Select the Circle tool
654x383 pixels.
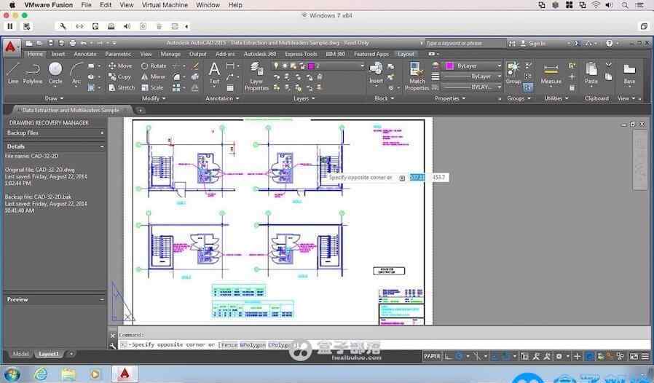(55, 74)
